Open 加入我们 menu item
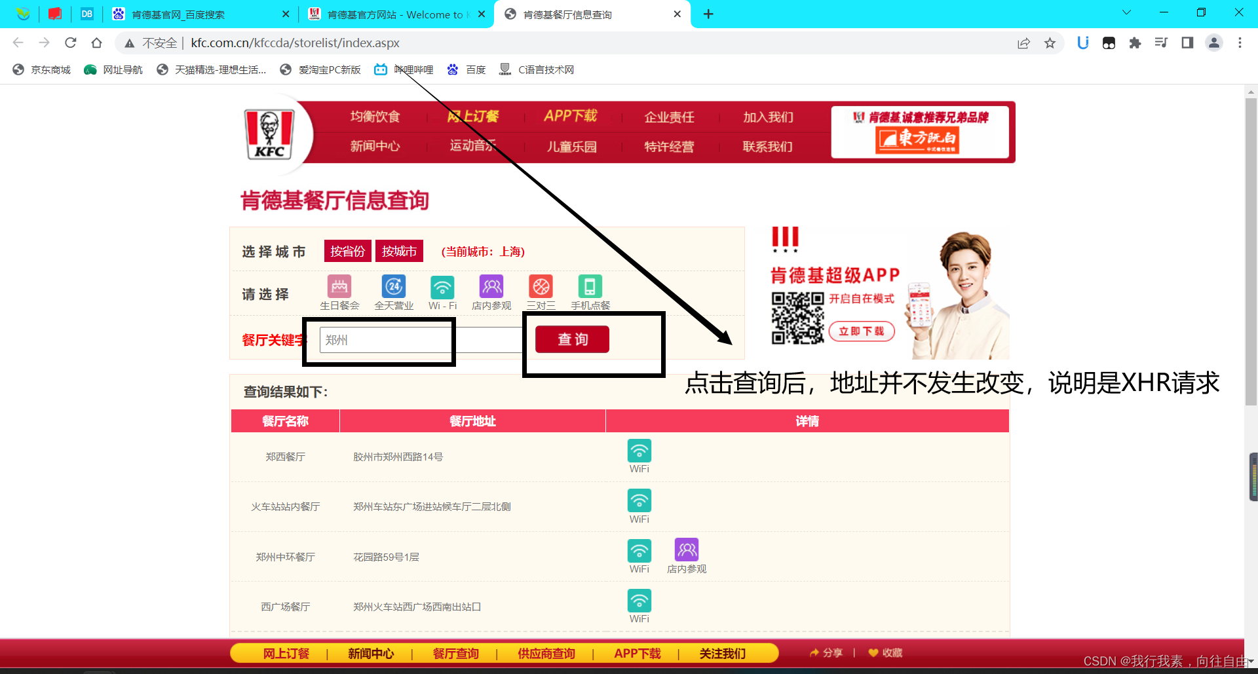1258x674 pixels. [x=768, y=117]
